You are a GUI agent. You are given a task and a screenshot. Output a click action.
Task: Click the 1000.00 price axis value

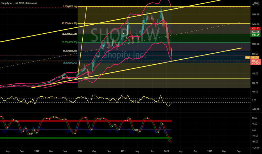[256, 44]
